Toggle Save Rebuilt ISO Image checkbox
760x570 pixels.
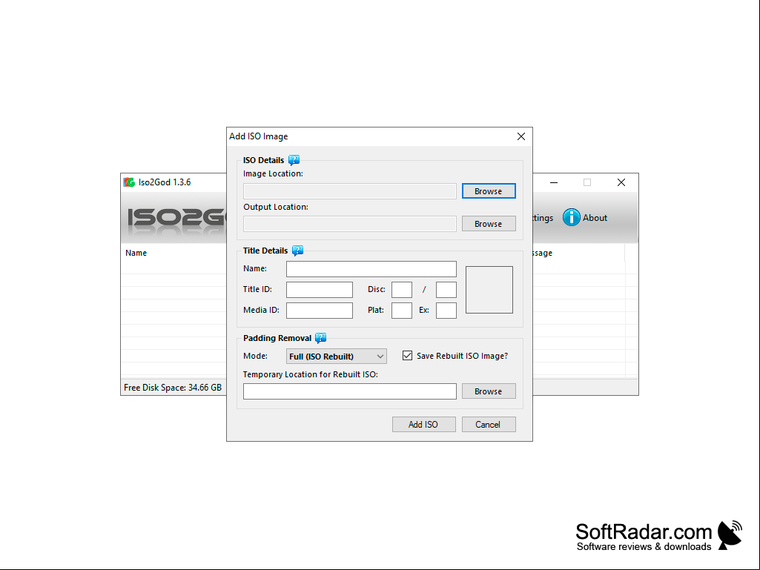coord(407,356)
